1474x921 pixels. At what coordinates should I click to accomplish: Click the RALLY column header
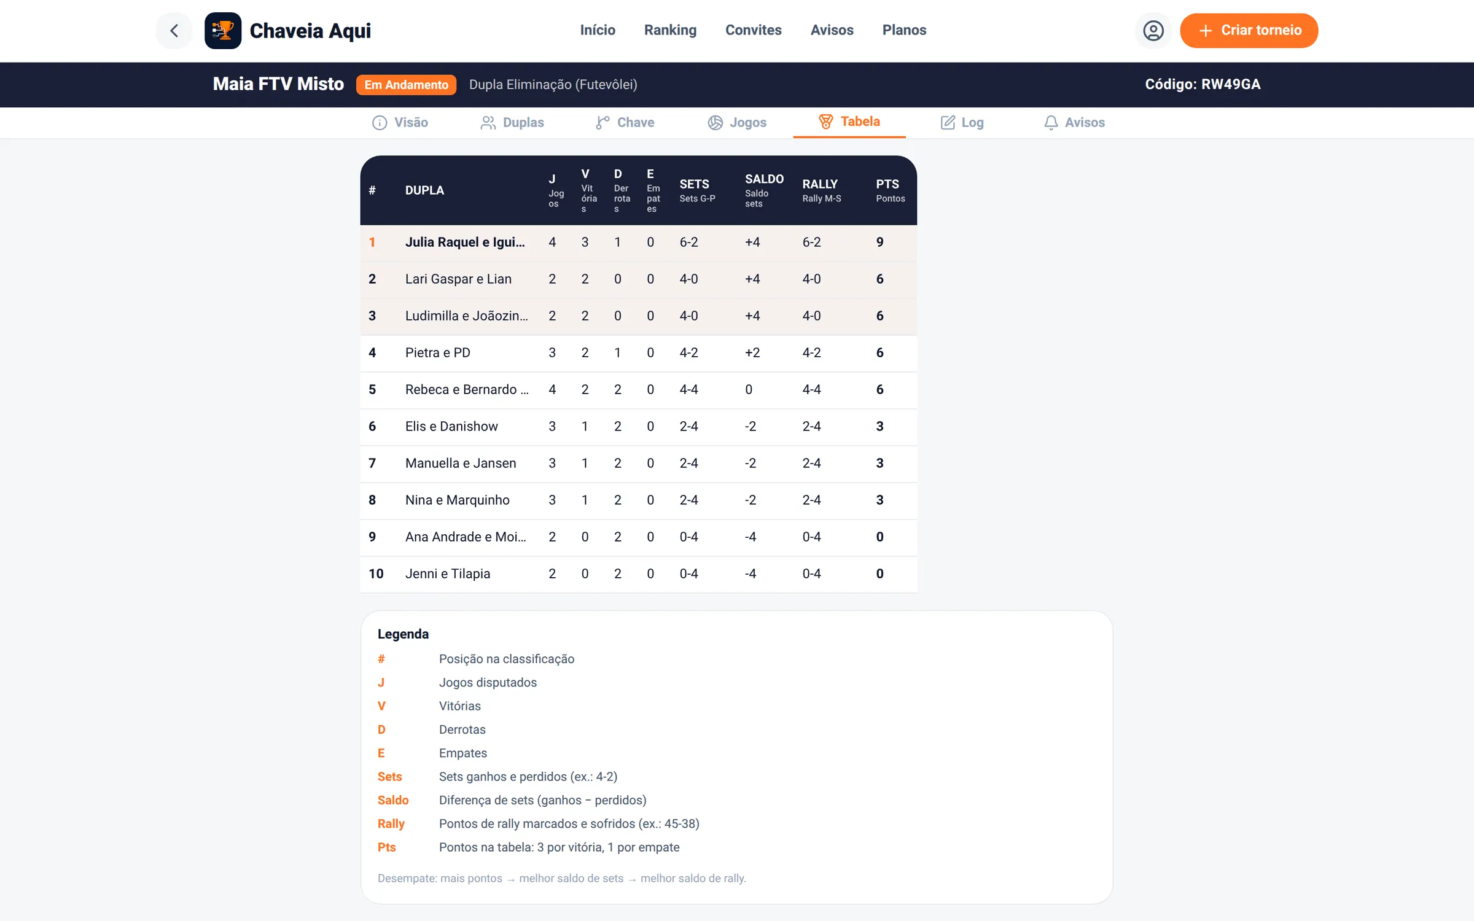pyautogui.click(x=821, y=190)
